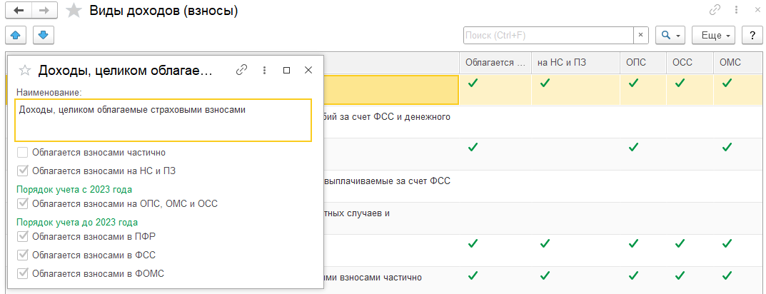Toggle Облагается взносами в ФОМС checkbox
This screenshot has height=294, width=766.
click(22, 273)
